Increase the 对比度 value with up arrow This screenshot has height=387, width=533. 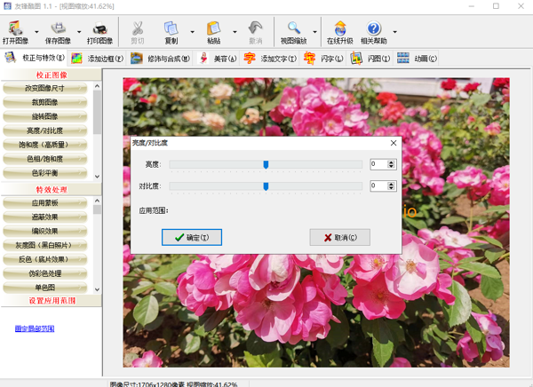pos(392,184)
